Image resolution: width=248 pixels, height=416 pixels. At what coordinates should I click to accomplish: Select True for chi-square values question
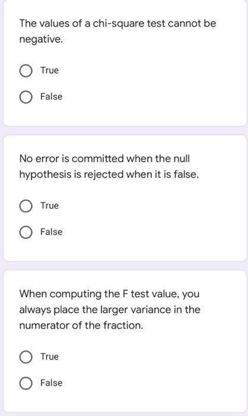[x=26, y=71]
